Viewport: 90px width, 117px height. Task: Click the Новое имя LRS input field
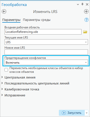pos(46,52)
